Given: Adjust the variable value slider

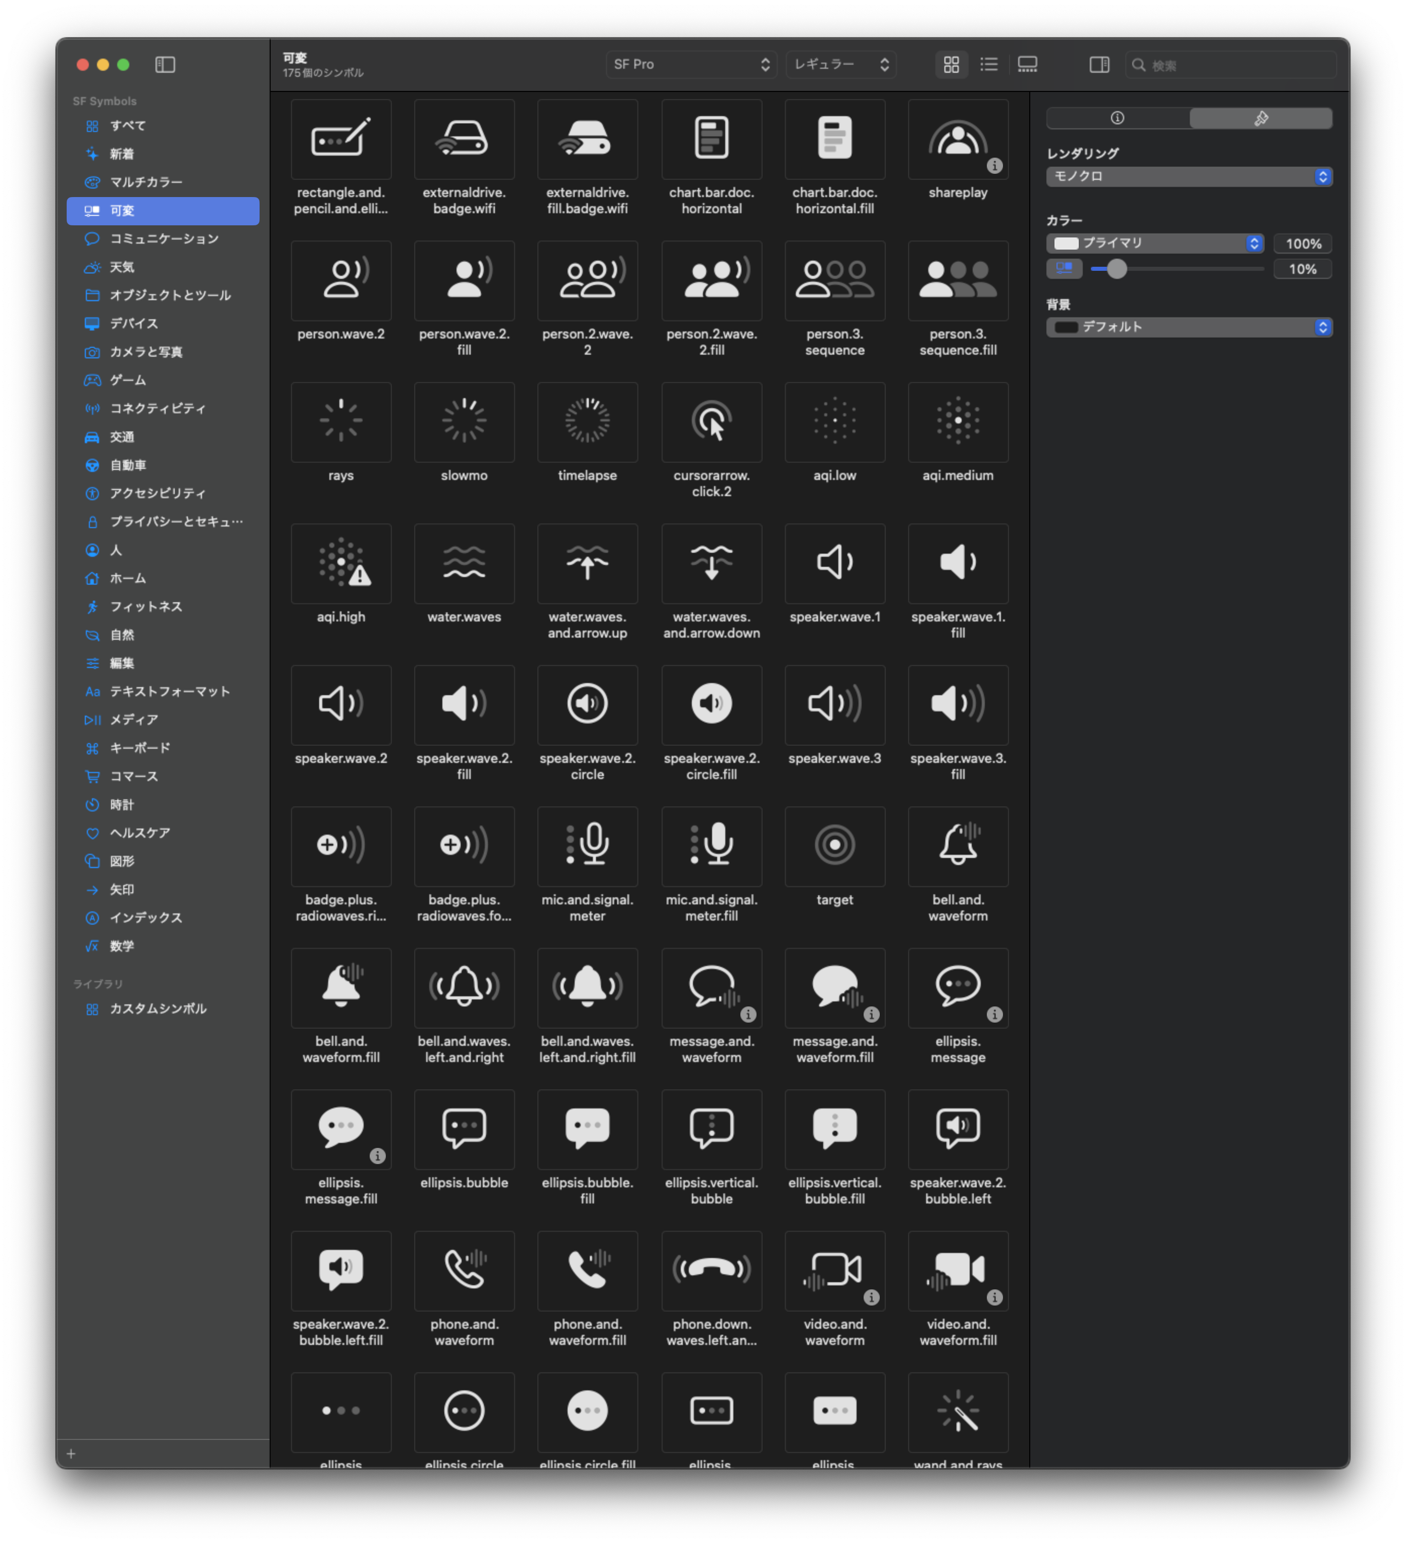Looking at the screenshot, I should [1116, 269].
